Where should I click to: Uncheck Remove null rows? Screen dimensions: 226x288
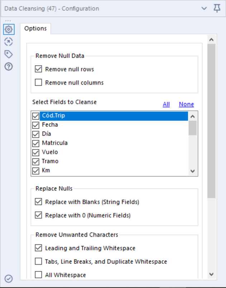[x=39, y=69]
